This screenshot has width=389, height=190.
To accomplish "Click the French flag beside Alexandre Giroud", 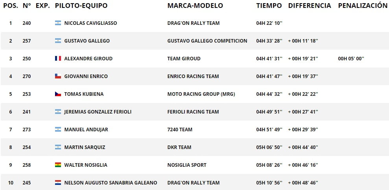I will pos(58,59).
